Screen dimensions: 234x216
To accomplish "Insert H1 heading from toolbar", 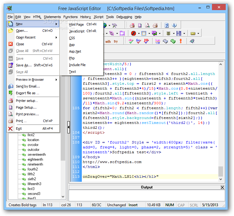I will point(179,33).
